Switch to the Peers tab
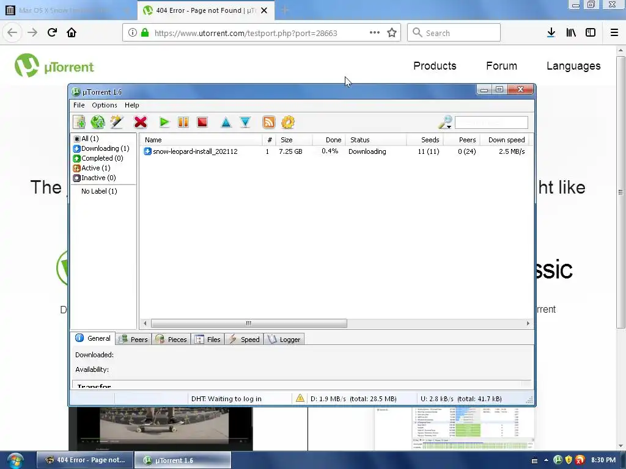626x469 pixels. [134, 340]
